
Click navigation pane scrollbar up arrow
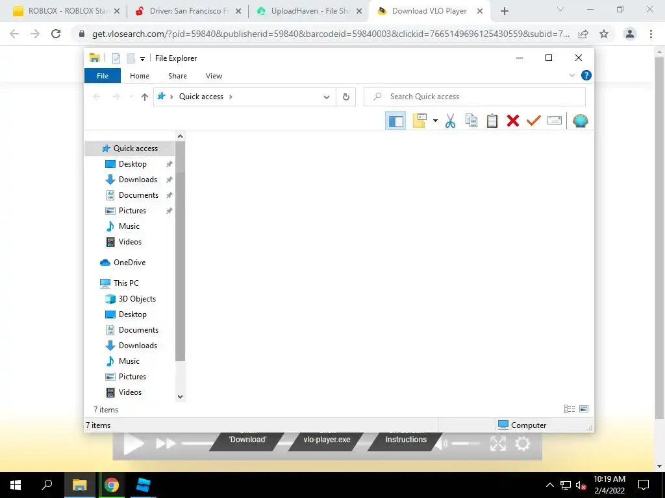click(x=181, y=136)
